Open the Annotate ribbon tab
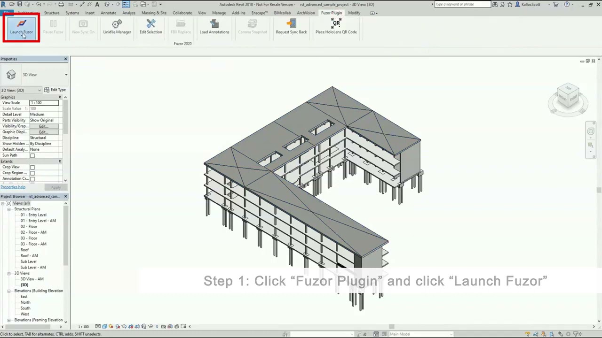This screenshot has height=338, width=602. tap(108, 13)
